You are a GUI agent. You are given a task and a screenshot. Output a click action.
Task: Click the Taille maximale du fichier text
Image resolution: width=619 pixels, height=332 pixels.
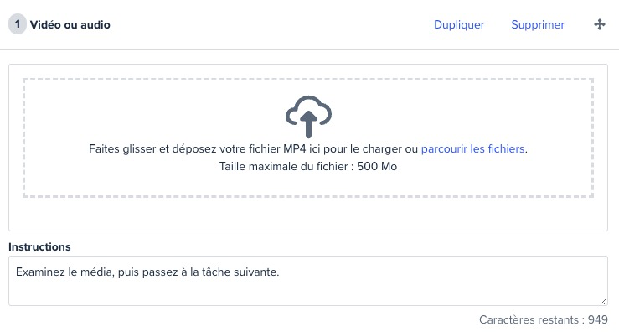tap(308, 166)
